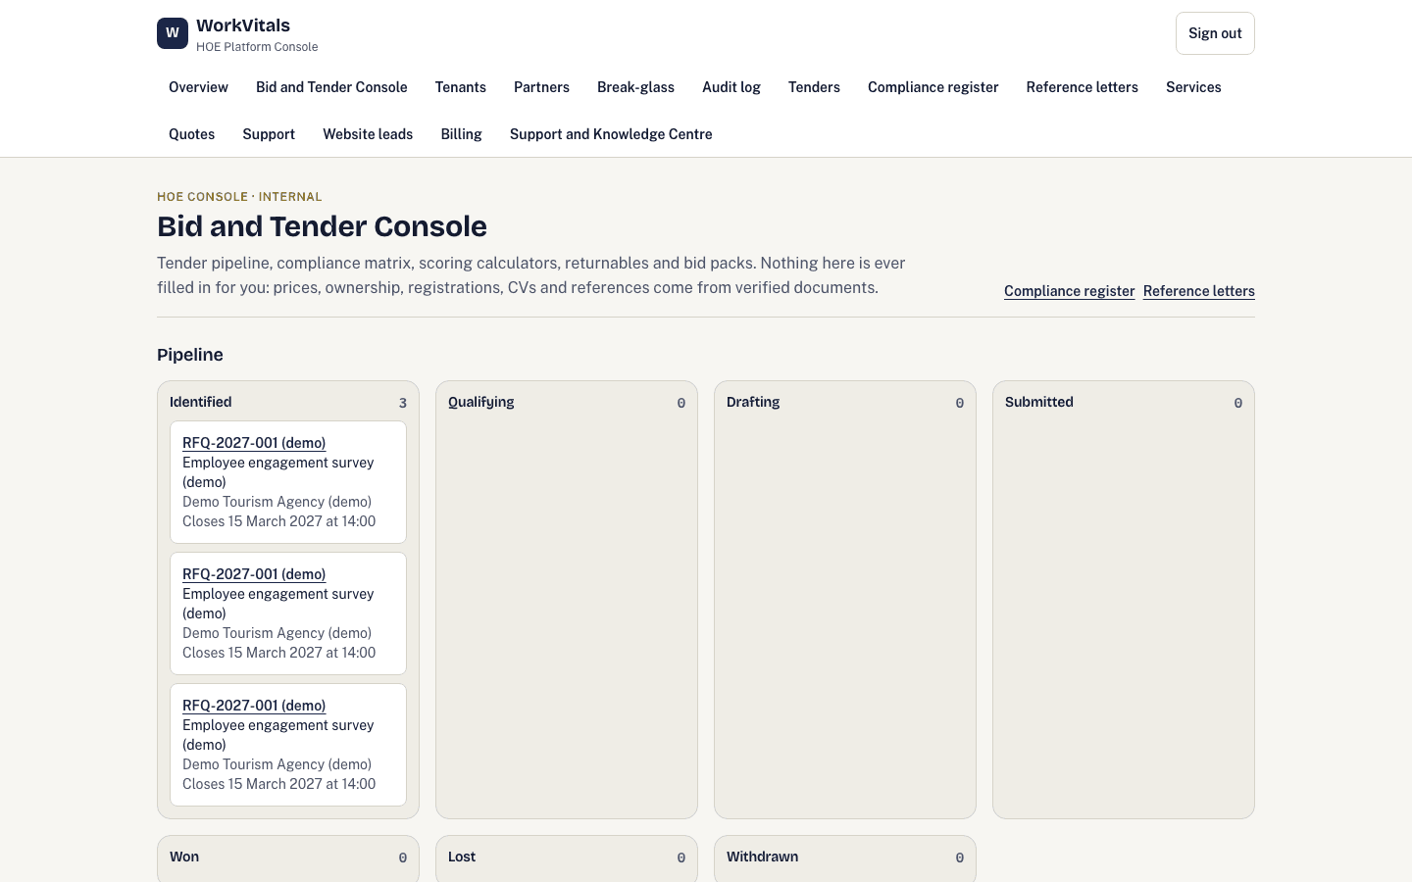Click the Identified count of 3

tap(402, 403)
